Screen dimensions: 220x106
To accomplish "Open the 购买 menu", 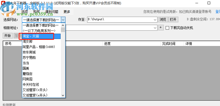I will pos(37,12).
